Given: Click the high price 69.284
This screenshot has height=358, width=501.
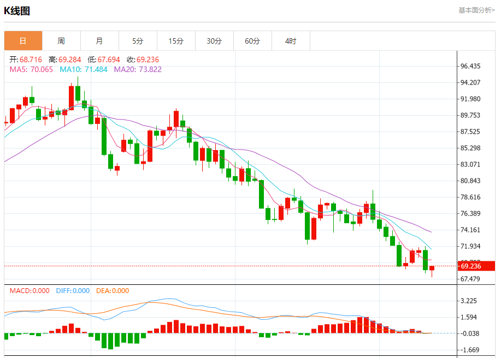Looking at the screenshot, I should pos(69,59).
